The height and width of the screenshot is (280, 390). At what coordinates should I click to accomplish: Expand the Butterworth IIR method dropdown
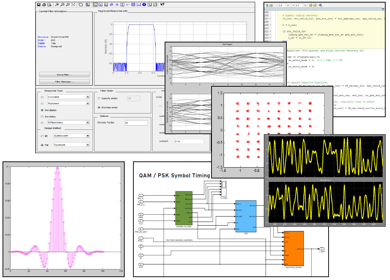[88, 136]
